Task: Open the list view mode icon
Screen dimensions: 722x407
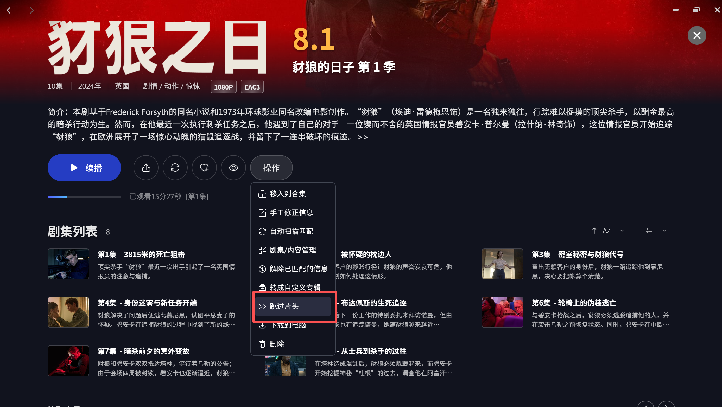Action: (x=649, y=230)
